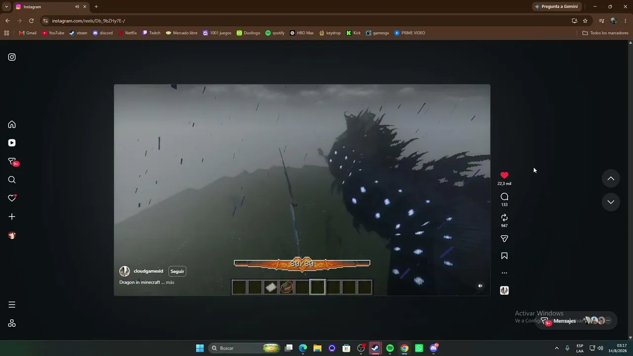Viewport: 633px width, 356px height.
Task: Toggle the like heart on the reel
Action: pyautogui.click(x=504, y=176)
